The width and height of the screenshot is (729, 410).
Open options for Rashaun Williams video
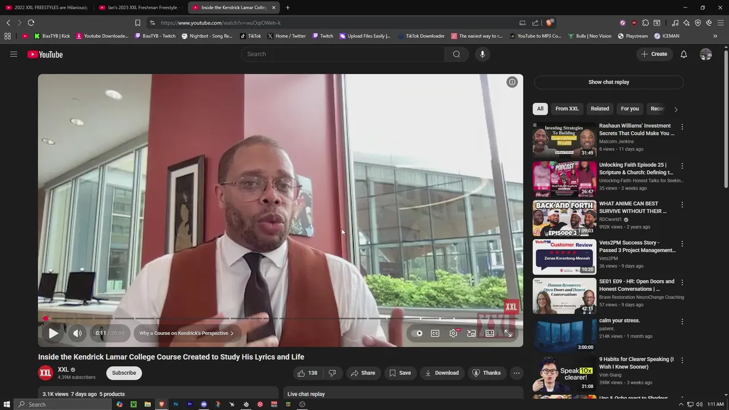point(682,126)
